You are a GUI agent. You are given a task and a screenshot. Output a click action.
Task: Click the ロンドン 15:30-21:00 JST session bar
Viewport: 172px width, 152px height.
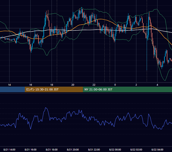pyautogui.click(x=54, y=89)
